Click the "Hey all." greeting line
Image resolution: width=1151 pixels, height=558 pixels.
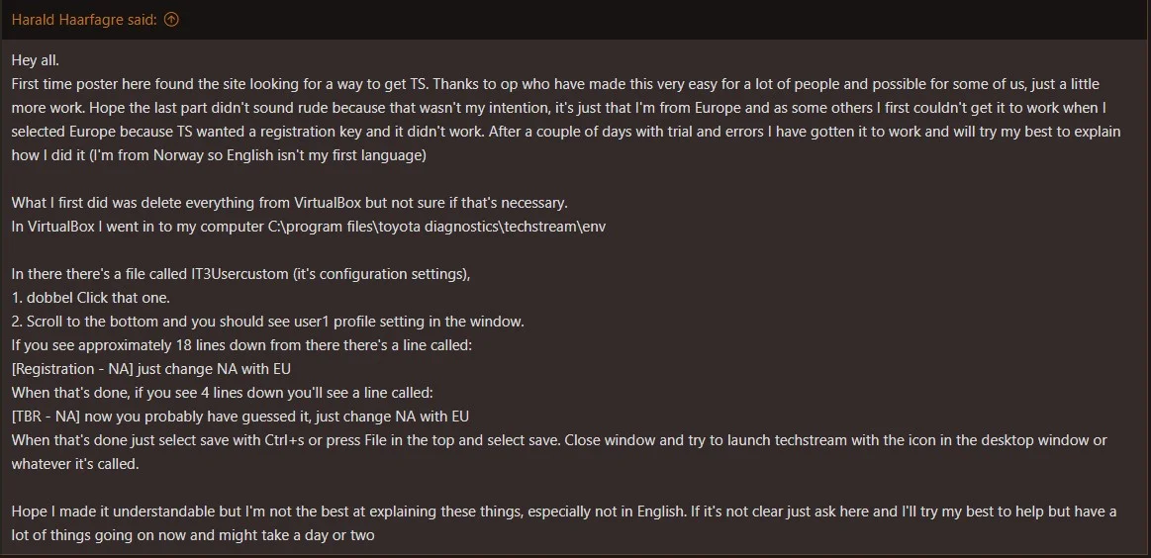pos(36,60)
